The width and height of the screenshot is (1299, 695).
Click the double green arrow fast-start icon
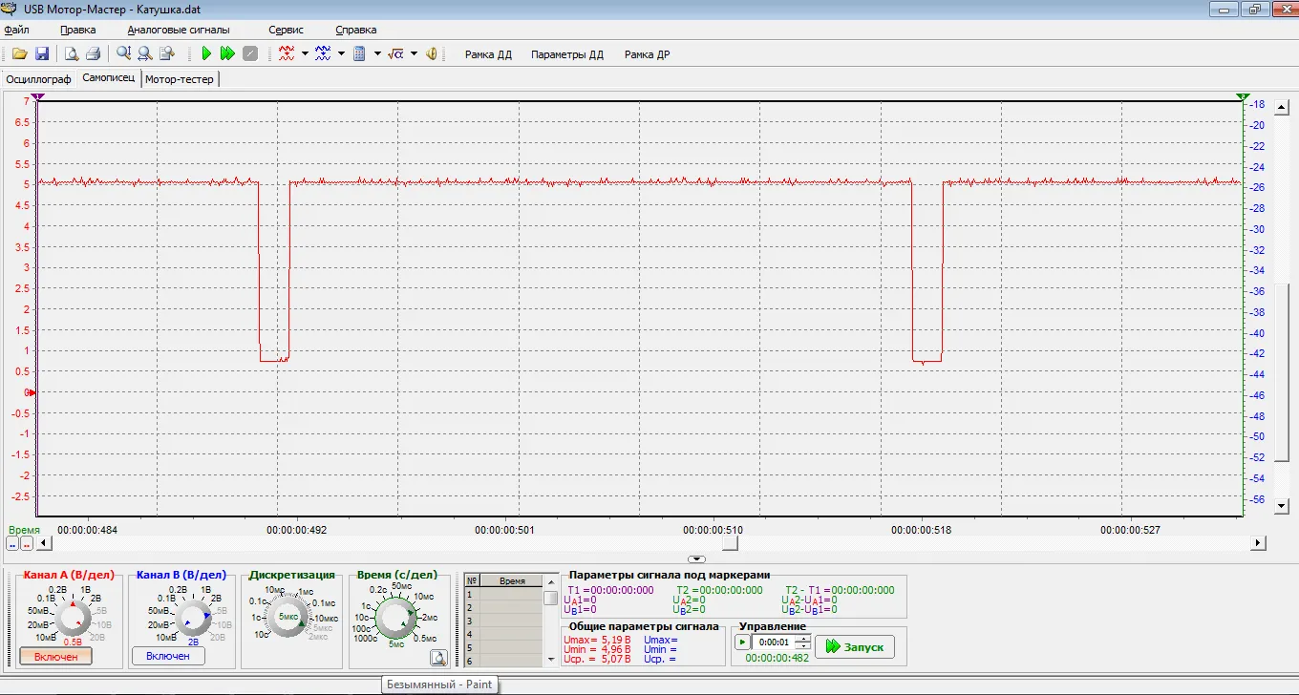click(x=227, y=54)
